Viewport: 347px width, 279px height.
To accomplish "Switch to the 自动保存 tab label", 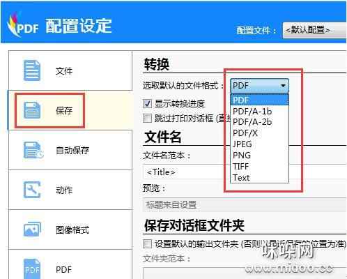I will click(x=72, y=150).
